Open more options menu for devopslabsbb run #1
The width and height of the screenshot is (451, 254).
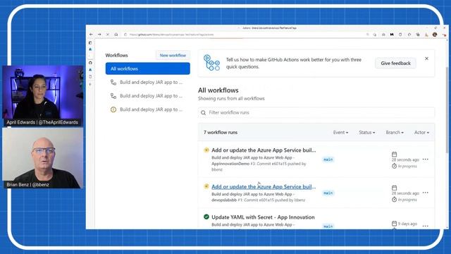click(x=426, y=193)
